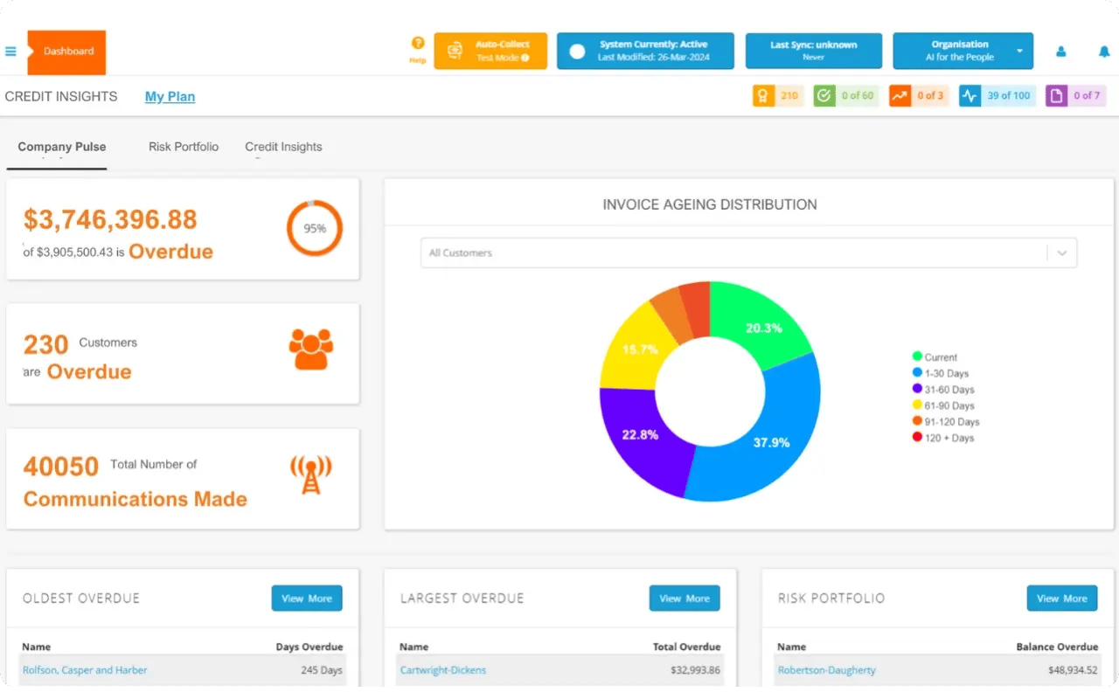Switch to the Company Pulse tab
Screen dimensions: 1119x699
[x=62, y=147]
